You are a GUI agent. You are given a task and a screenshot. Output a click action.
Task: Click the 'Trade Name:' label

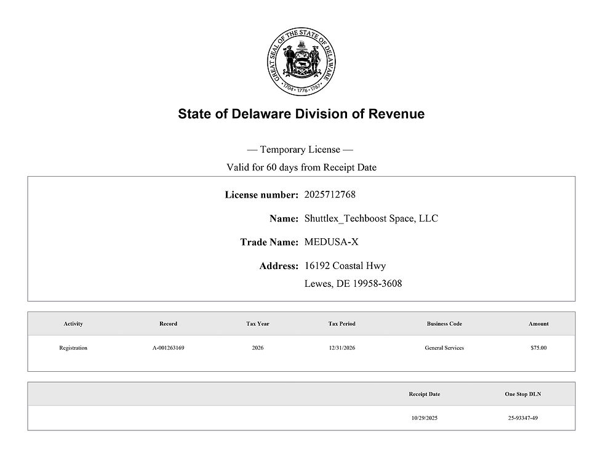click(x=270, y=242)
